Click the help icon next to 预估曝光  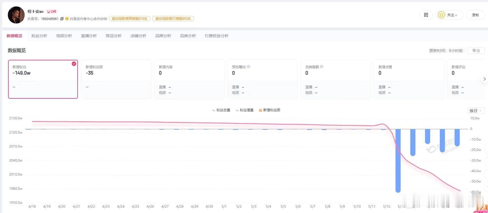click(x=248, y=67)
